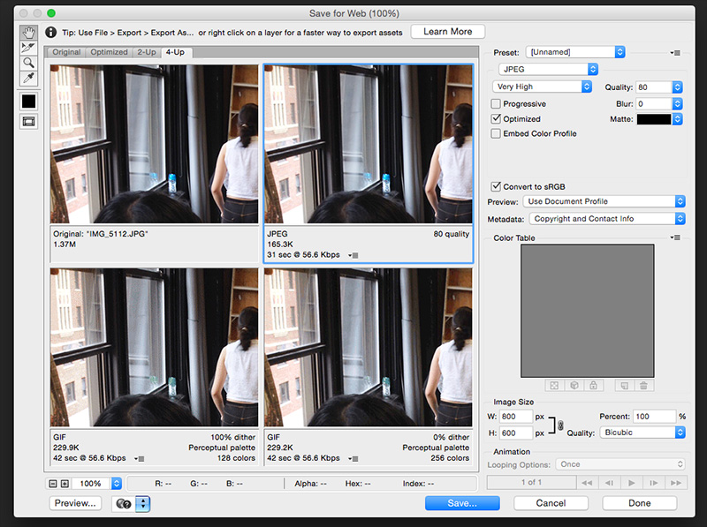
Task: Click the Learn More button
Action: (x=447, y=32)
